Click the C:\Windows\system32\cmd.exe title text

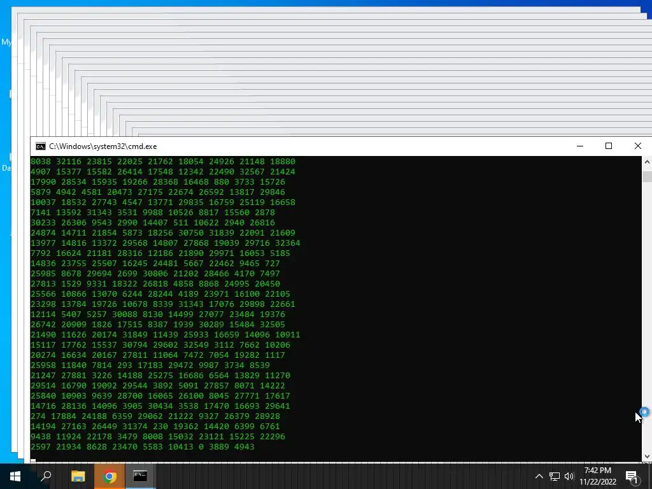point(103,146)
